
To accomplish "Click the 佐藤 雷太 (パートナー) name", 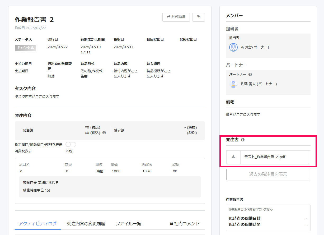I will click(x=259, y=84).
